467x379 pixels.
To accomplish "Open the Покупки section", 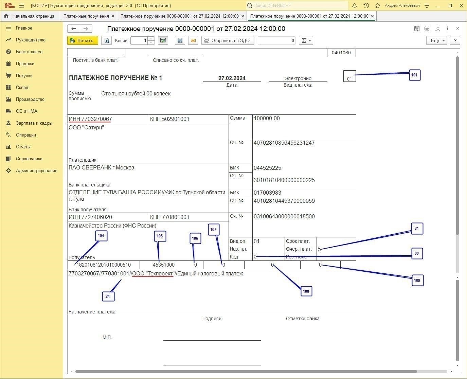I will coord(24,75).
